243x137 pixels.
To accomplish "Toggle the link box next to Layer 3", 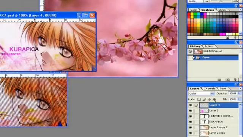I will (x=196, y=111).
